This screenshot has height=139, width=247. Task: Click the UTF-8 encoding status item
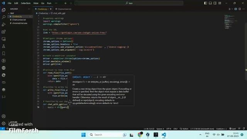click(169, 129)
